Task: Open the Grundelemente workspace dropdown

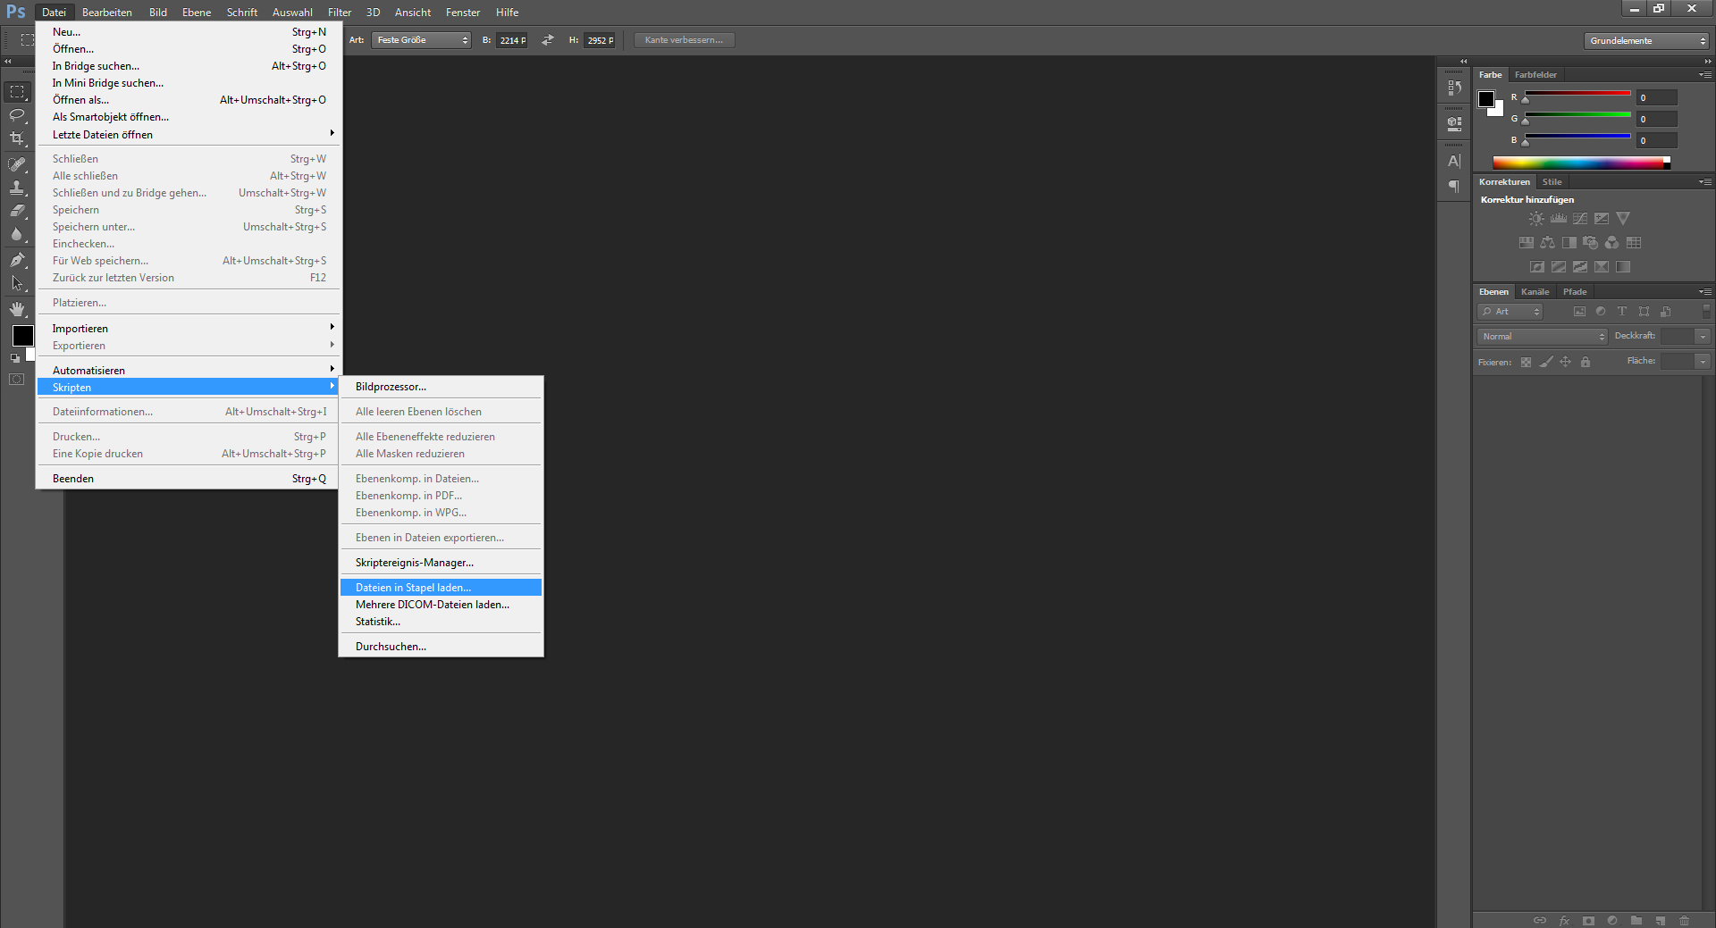Action: point(1646,41)
